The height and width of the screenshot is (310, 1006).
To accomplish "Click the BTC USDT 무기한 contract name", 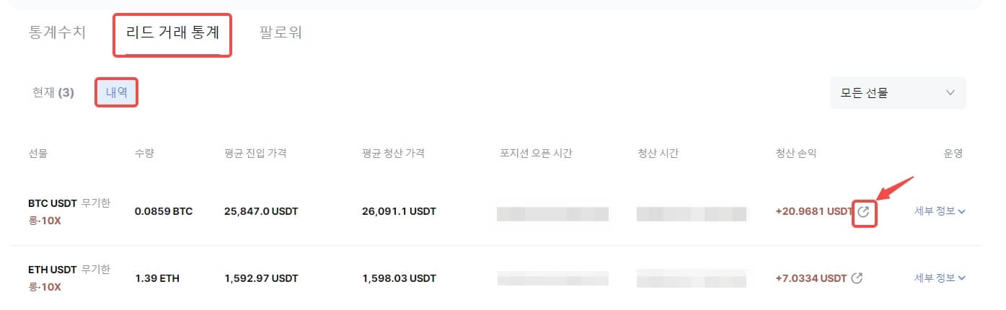I will click(69, 203).
